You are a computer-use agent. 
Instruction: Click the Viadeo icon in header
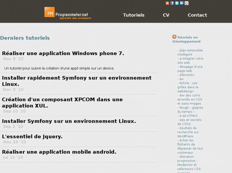[x=187, y=3]
